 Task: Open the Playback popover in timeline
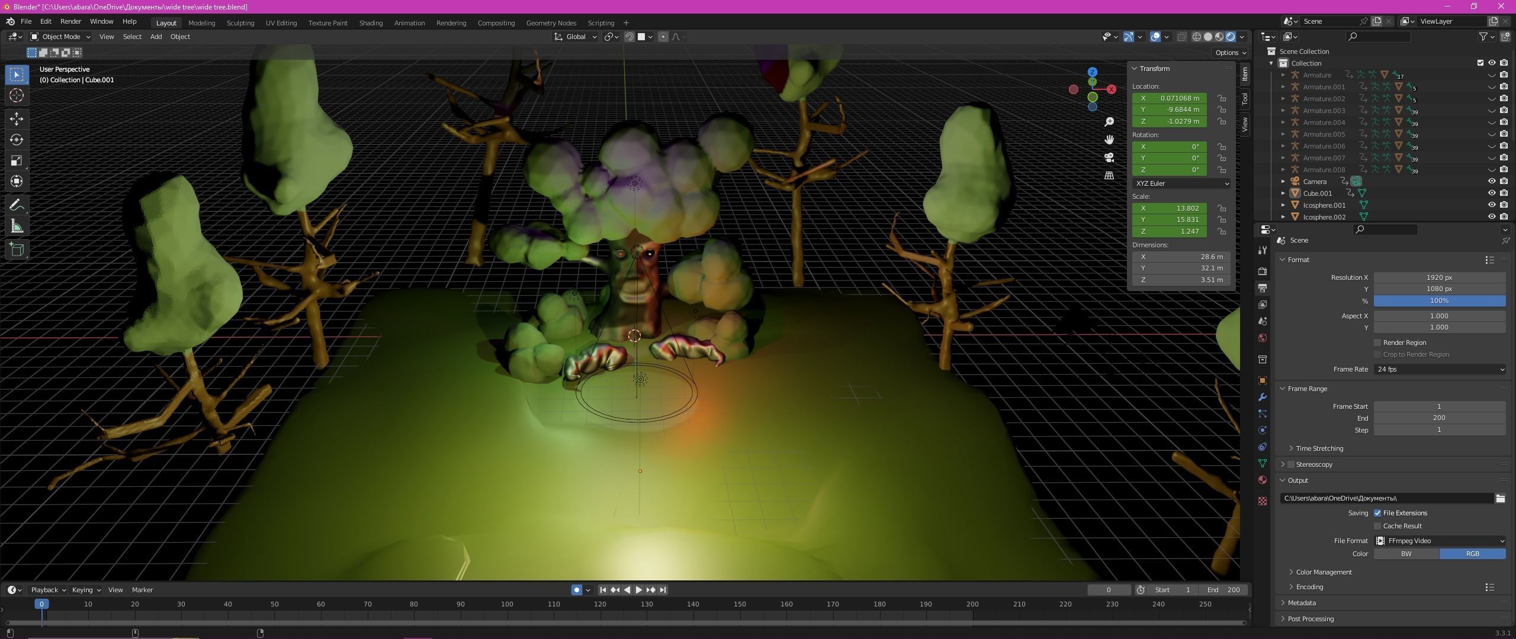pos(48,590)
